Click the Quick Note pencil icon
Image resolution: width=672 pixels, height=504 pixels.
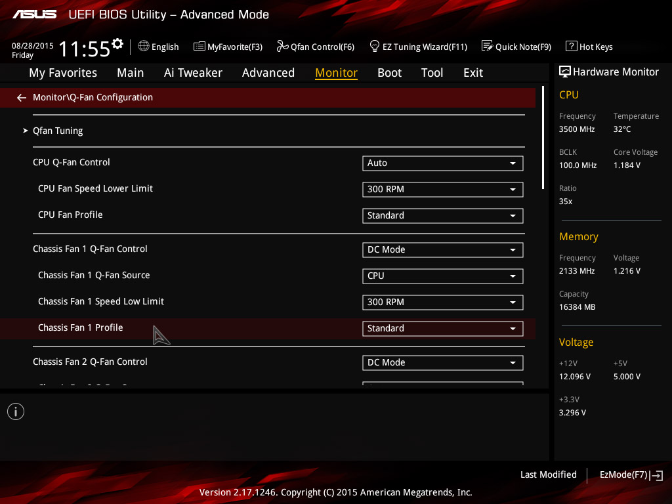point(488,46)
